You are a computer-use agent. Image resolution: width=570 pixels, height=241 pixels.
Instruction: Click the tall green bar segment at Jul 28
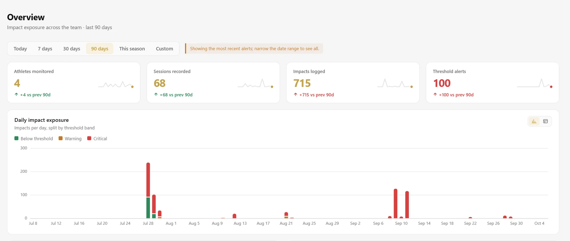tap(148, 208)
